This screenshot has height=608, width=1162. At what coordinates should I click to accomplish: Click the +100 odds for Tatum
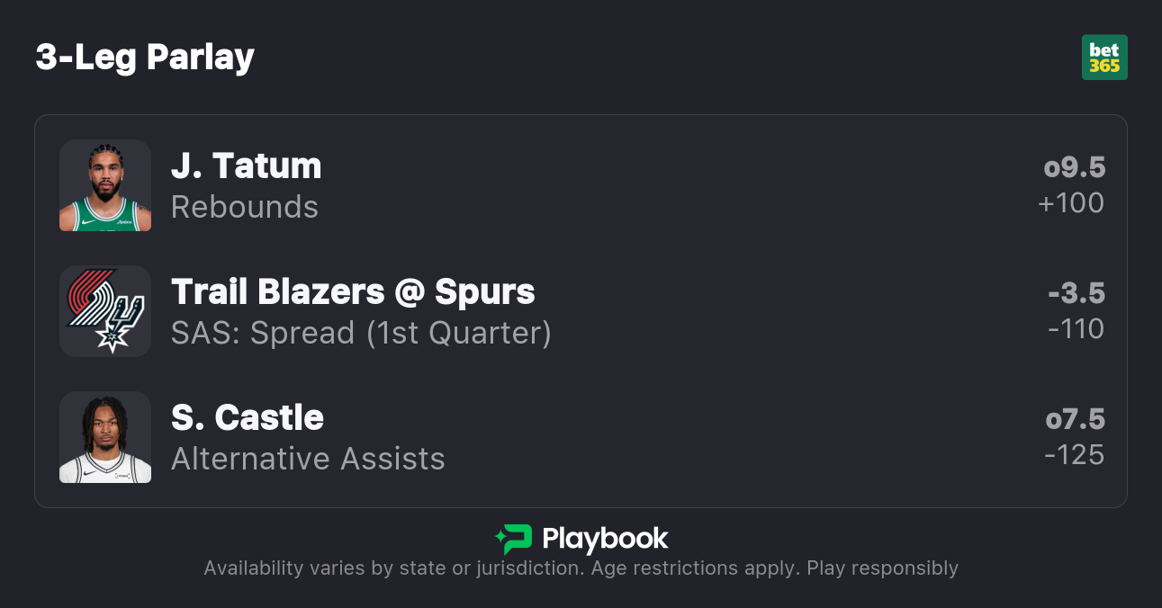pyautogui.click(x=1071, y=203)
